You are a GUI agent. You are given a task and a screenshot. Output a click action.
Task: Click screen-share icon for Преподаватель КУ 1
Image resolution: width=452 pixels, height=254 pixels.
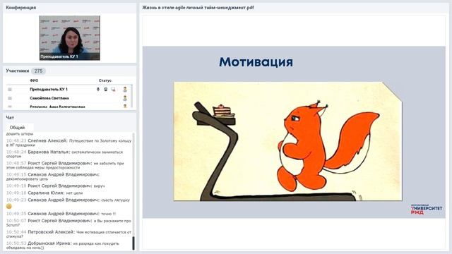click(x=113, y=90)
